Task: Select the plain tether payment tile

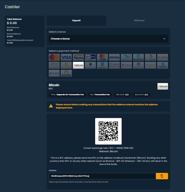Action: 102,65
